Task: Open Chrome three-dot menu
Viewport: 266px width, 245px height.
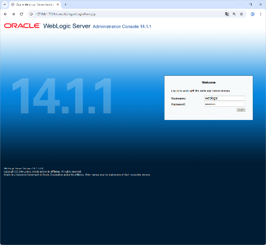Action: click(260, 14)
